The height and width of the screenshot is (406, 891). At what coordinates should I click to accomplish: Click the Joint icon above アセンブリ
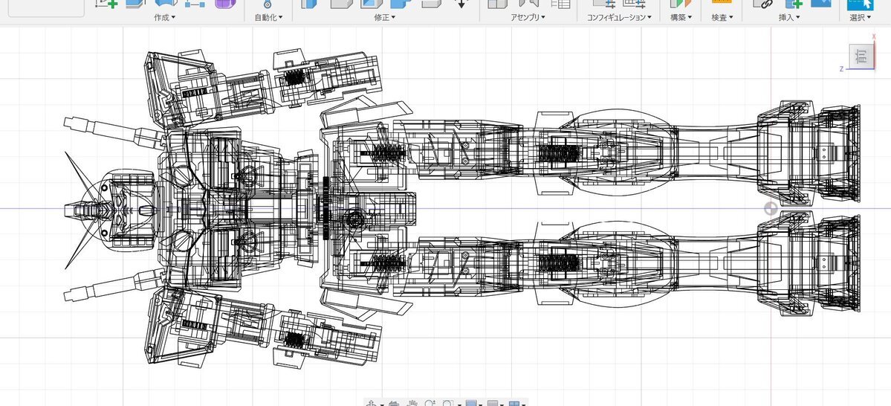[x=528, y=3]
